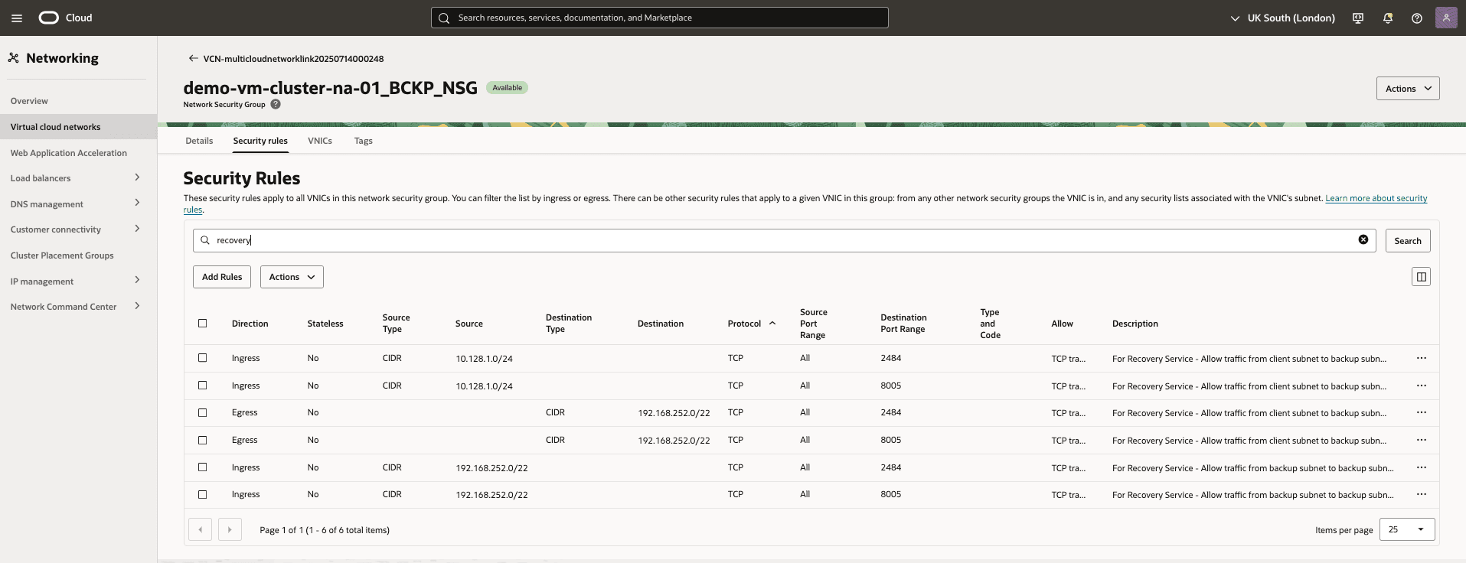Open row actions for Egress port 8005 rule
1466x563 pixels.
click(1422, 440)
